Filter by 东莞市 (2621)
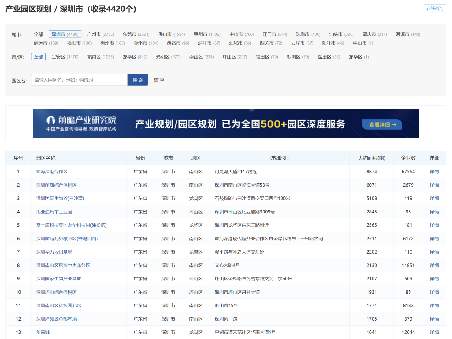This screenshot has height=339, width=452. click(x=136, y=34)
